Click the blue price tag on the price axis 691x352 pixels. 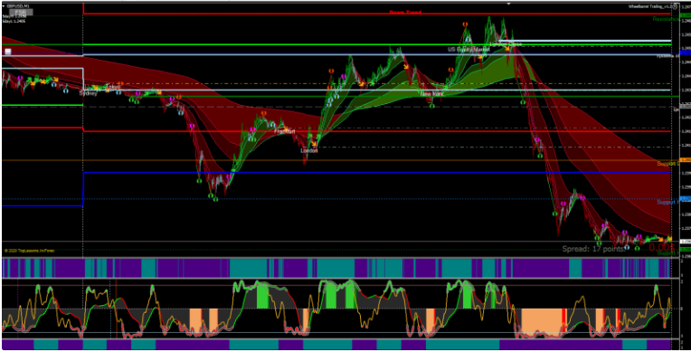point(686,52)
